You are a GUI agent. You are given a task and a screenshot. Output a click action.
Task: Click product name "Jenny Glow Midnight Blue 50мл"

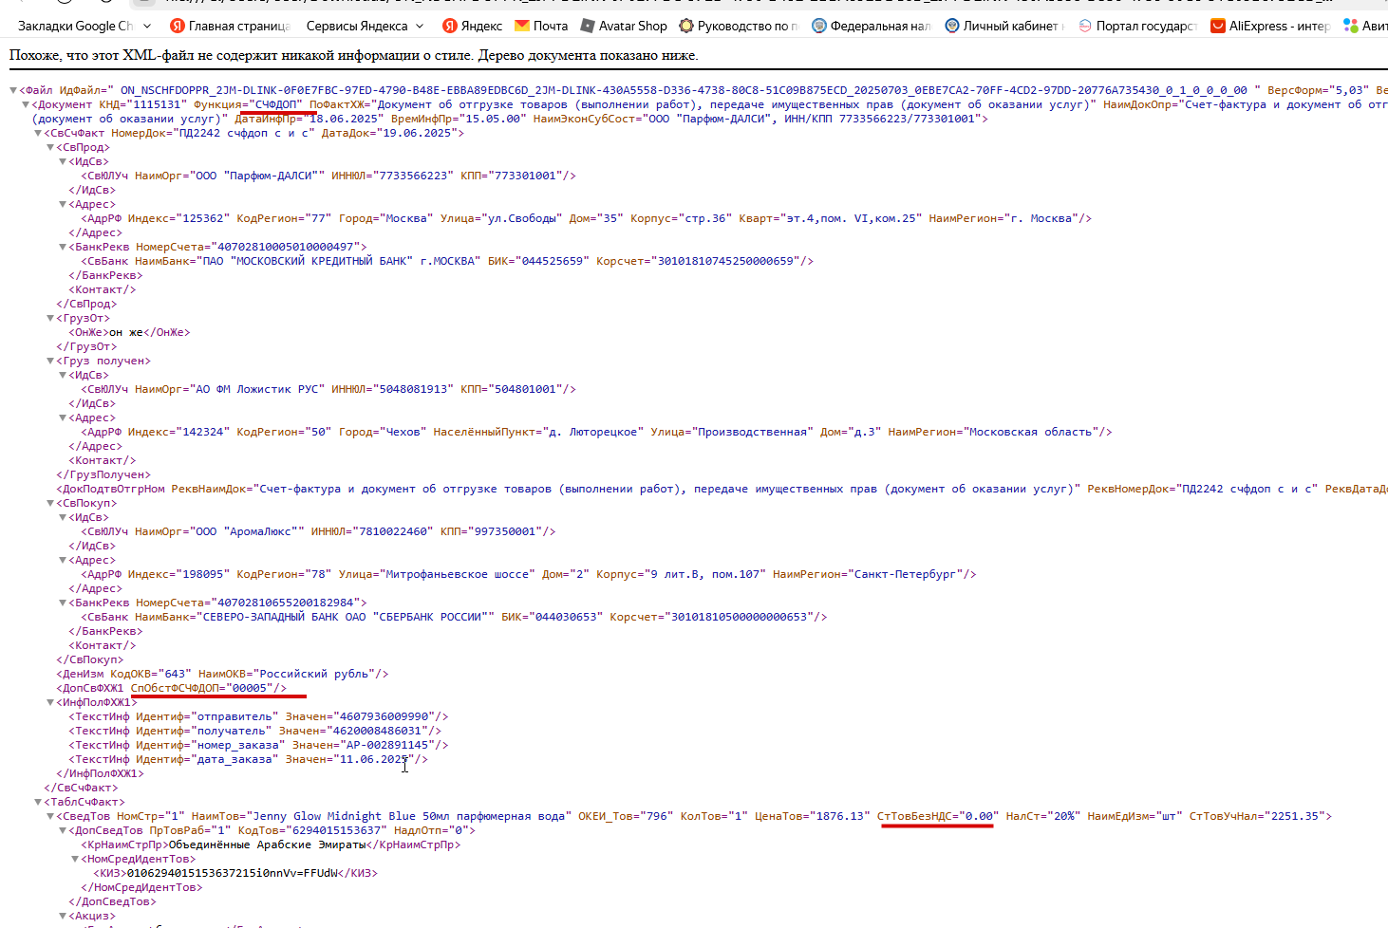click(x=351, y=817)
